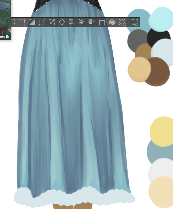Pick the cream swatch at bottom right

click(162, 191)
